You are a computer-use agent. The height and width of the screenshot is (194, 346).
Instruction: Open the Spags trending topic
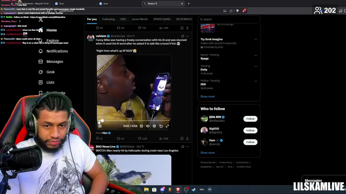[204, 58]
